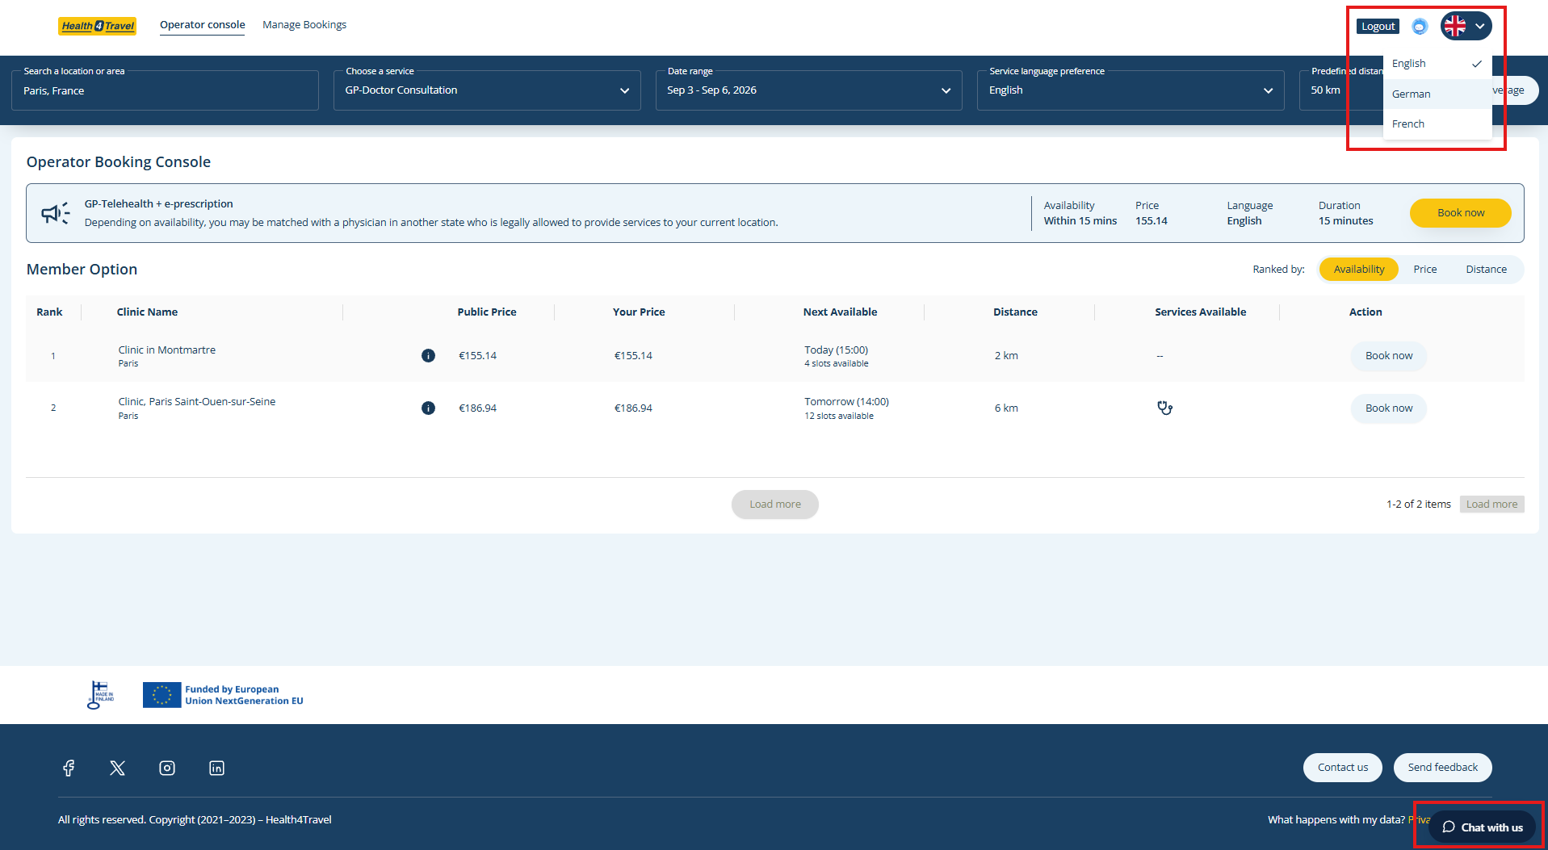
Task: Open the Date range dropdown
Action: coord(808,90)
